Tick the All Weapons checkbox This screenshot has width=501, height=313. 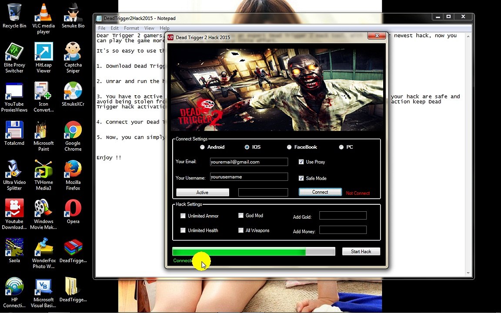click(x=241, y=230)
